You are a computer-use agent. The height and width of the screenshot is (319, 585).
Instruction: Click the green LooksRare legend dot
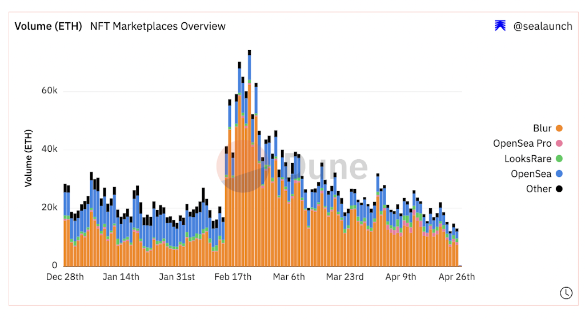(559, 159)
